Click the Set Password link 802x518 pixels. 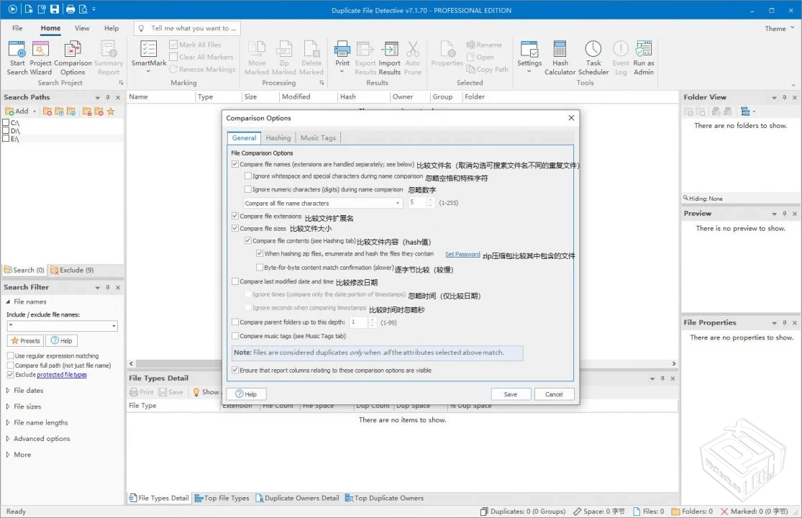click(x=462, y=254)
